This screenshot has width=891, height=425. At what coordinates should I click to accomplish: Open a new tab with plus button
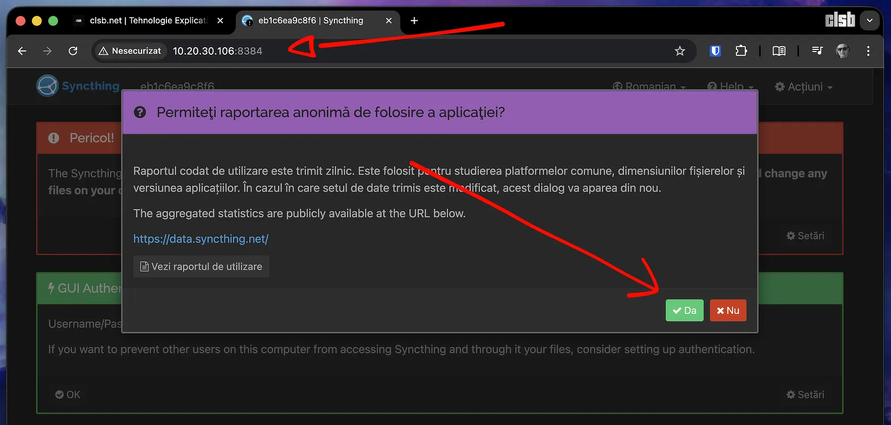pyautogui.click(x=414, y=21)
